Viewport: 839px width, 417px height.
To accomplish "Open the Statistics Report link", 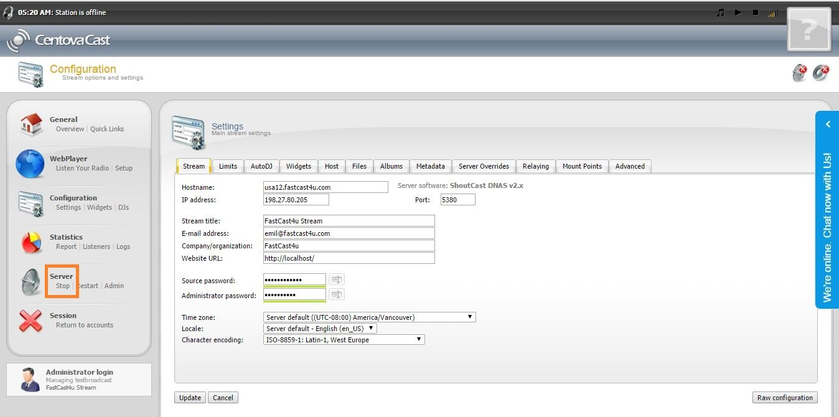I will click(66, 246).
